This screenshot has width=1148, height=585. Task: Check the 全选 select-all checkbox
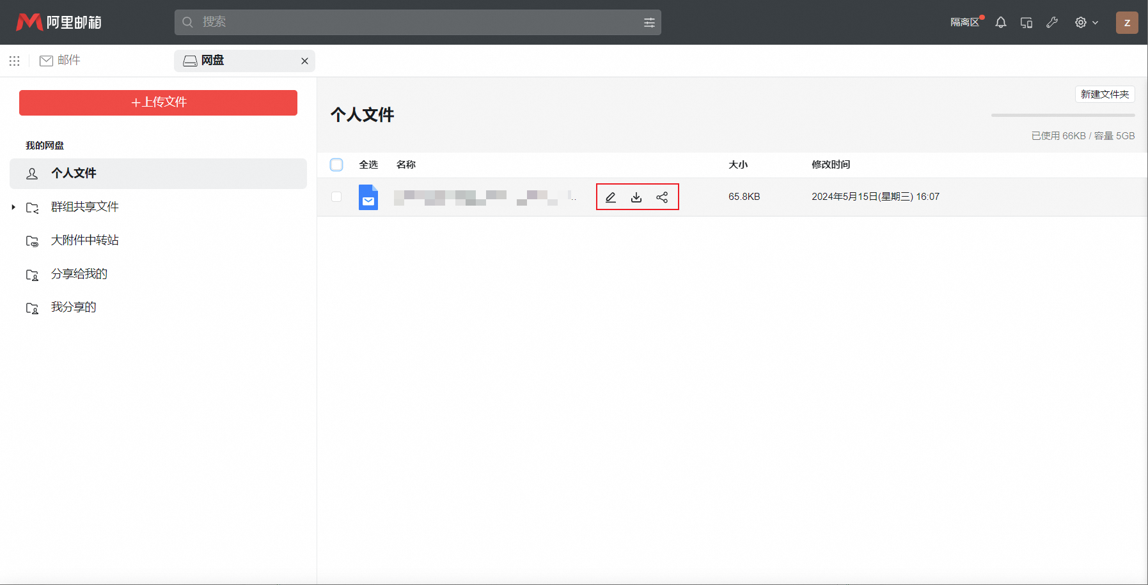coord(336,164)
